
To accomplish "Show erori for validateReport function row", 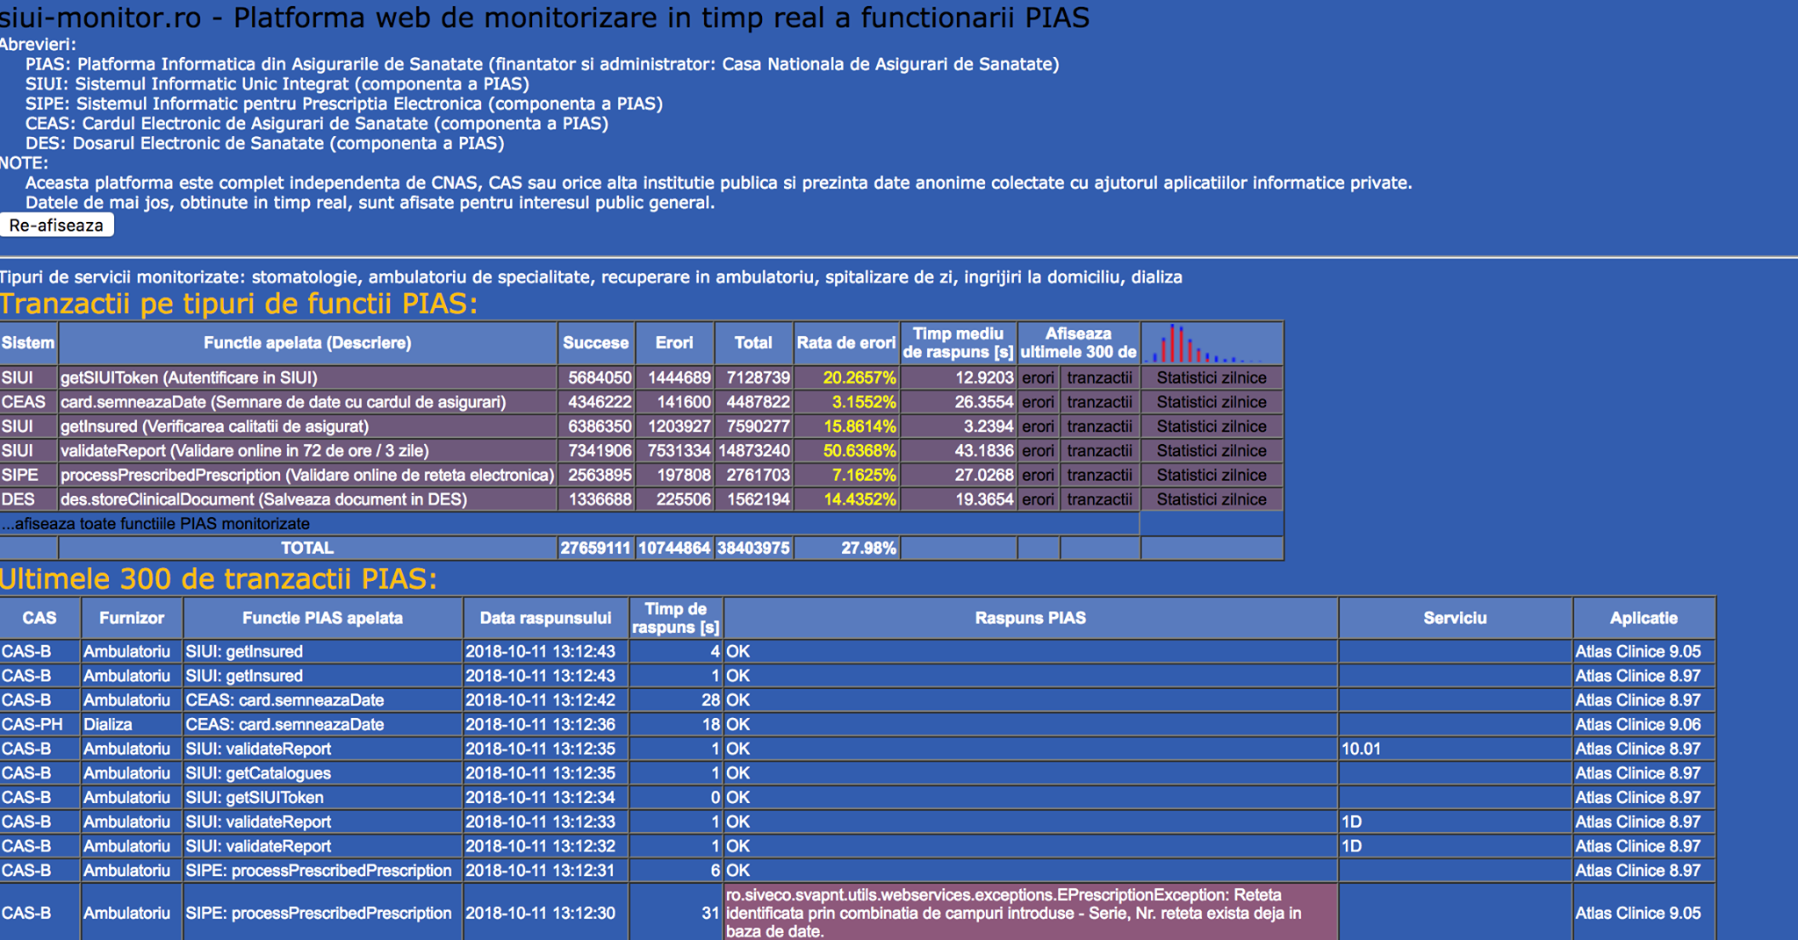I will pyautogui.click(x=1038, y=451).
